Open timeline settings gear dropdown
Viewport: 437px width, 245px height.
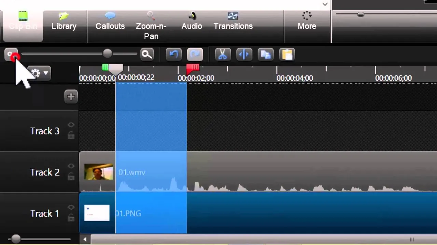click(40, 73)
